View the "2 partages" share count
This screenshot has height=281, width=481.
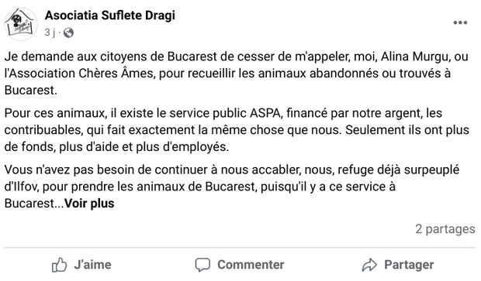[x=445, y=229]
